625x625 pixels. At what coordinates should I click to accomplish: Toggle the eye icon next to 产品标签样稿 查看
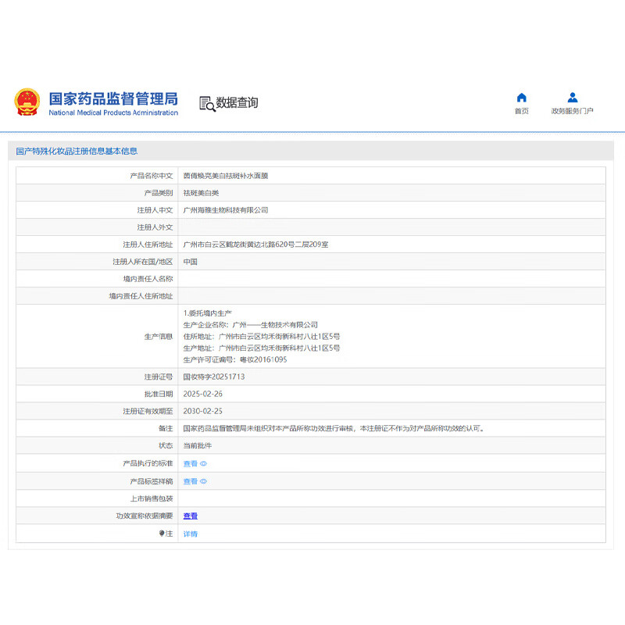click(203, 481)
